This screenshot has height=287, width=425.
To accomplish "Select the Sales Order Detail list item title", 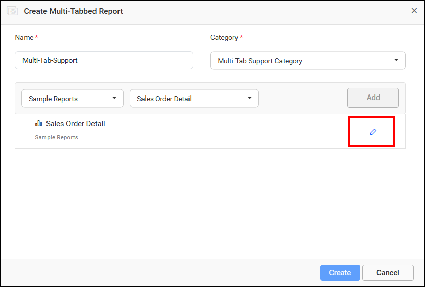I will (76, 124).
